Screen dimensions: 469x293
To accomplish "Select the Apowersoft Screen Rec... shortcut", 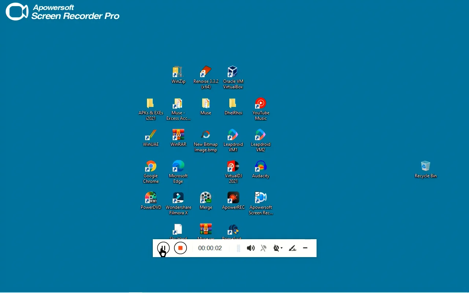I will (261, 204).
